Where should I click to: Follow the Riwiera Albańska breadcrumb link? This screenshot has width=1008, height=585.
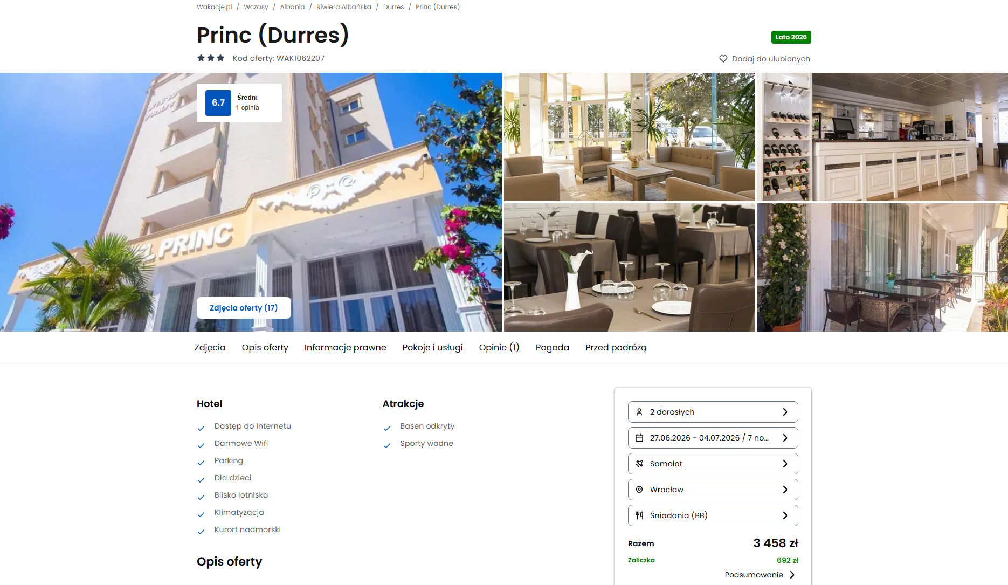[x=344, y=7]
